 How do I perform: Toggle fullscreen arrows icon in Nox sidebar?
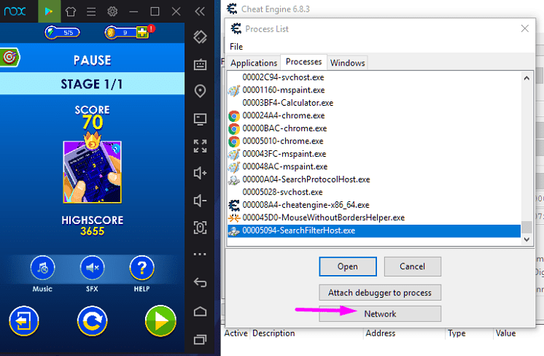coord(201,146)
